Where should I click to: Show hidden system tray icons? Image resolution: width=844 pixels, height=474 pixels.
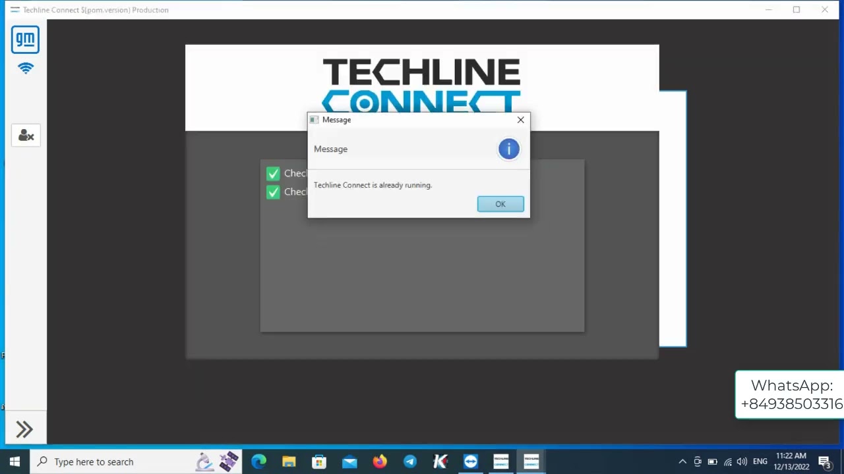click(x=682, y=462)
